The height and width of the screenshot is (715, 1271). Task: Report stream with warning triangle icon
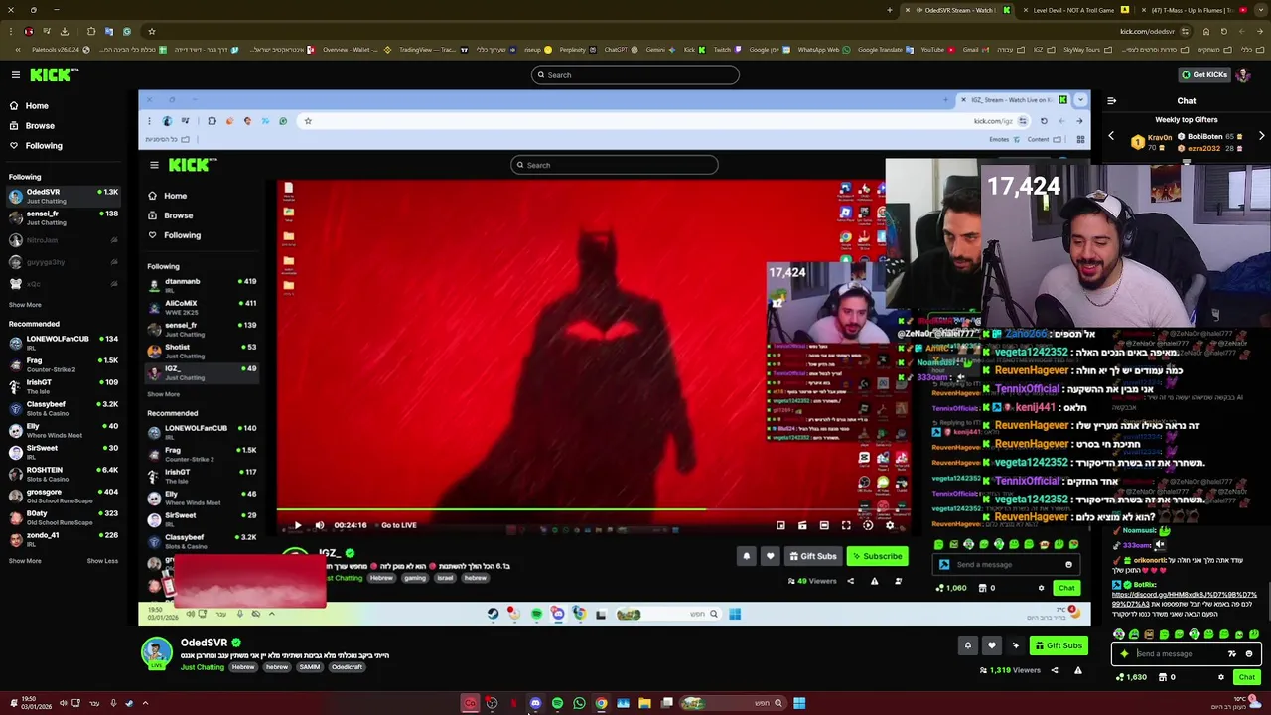click(1077, 670)
